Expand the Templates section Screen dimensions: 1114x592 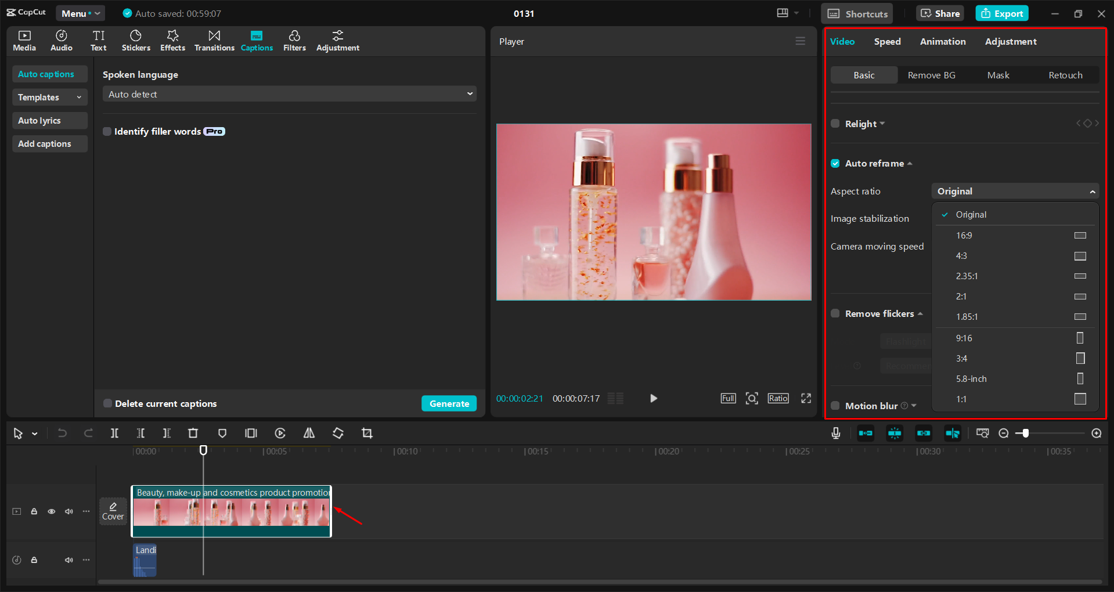point(49,98)
